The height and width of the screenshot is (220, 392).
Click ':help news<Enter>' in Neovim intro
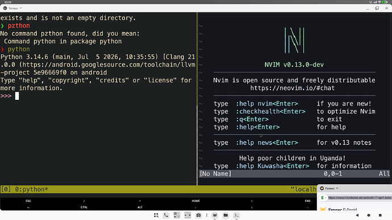click(267, 143)
